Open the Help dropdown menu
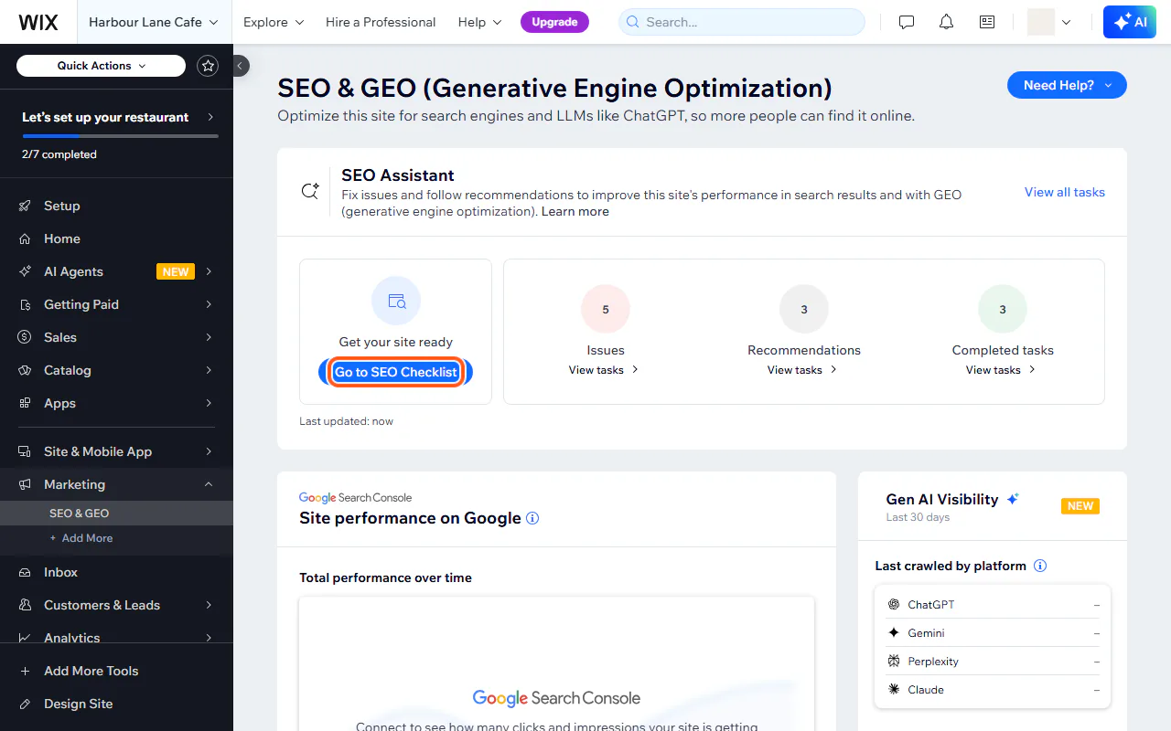 pos(480,22)
